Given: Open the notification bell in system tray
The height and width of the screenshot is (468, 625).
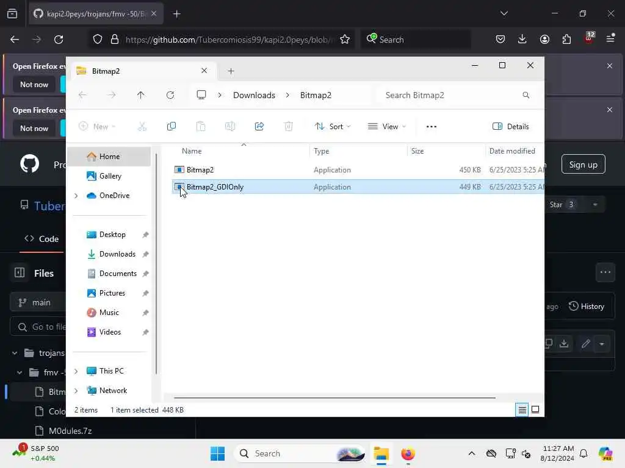Looking at the screenshot, I should [x=583, y=453].
